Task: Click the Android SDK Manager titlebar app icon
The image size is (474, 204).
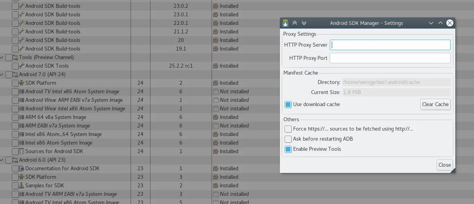Action: [285, 23]
